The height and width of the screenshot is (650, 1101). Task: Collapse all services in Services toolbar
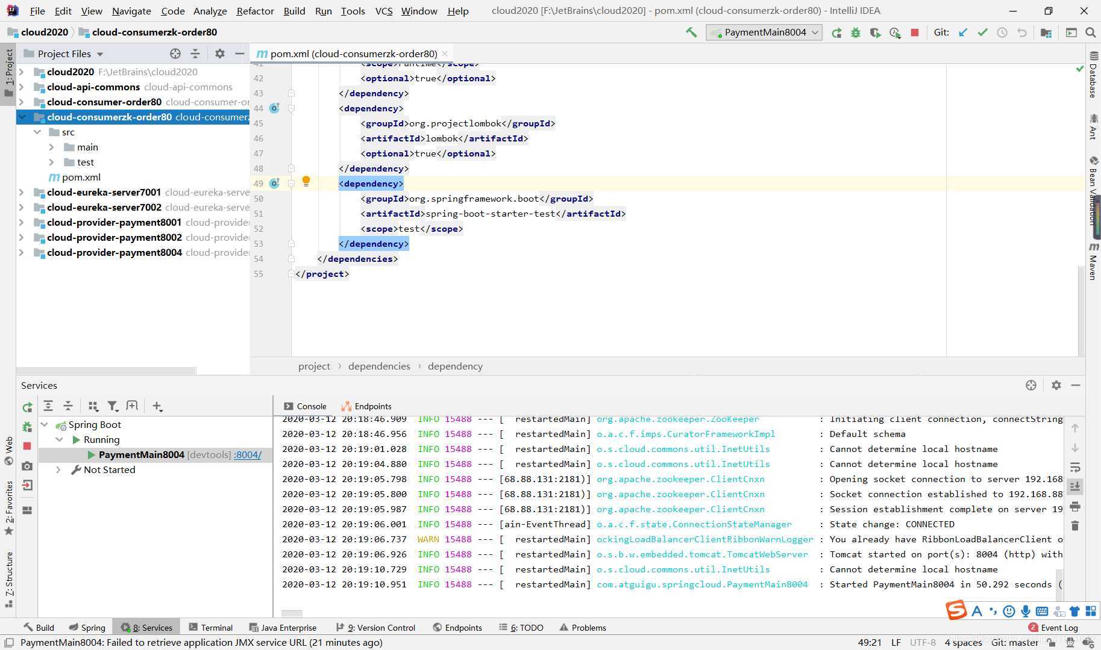pos(68,406)
